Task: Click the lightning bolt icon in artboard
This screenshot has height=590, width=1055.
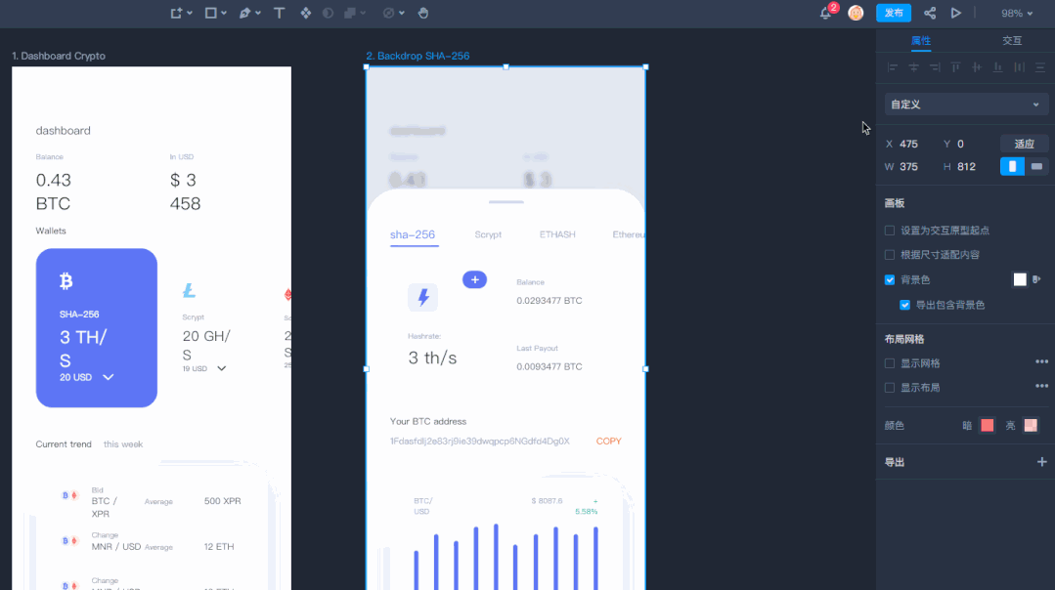Action: coord(423,297)
